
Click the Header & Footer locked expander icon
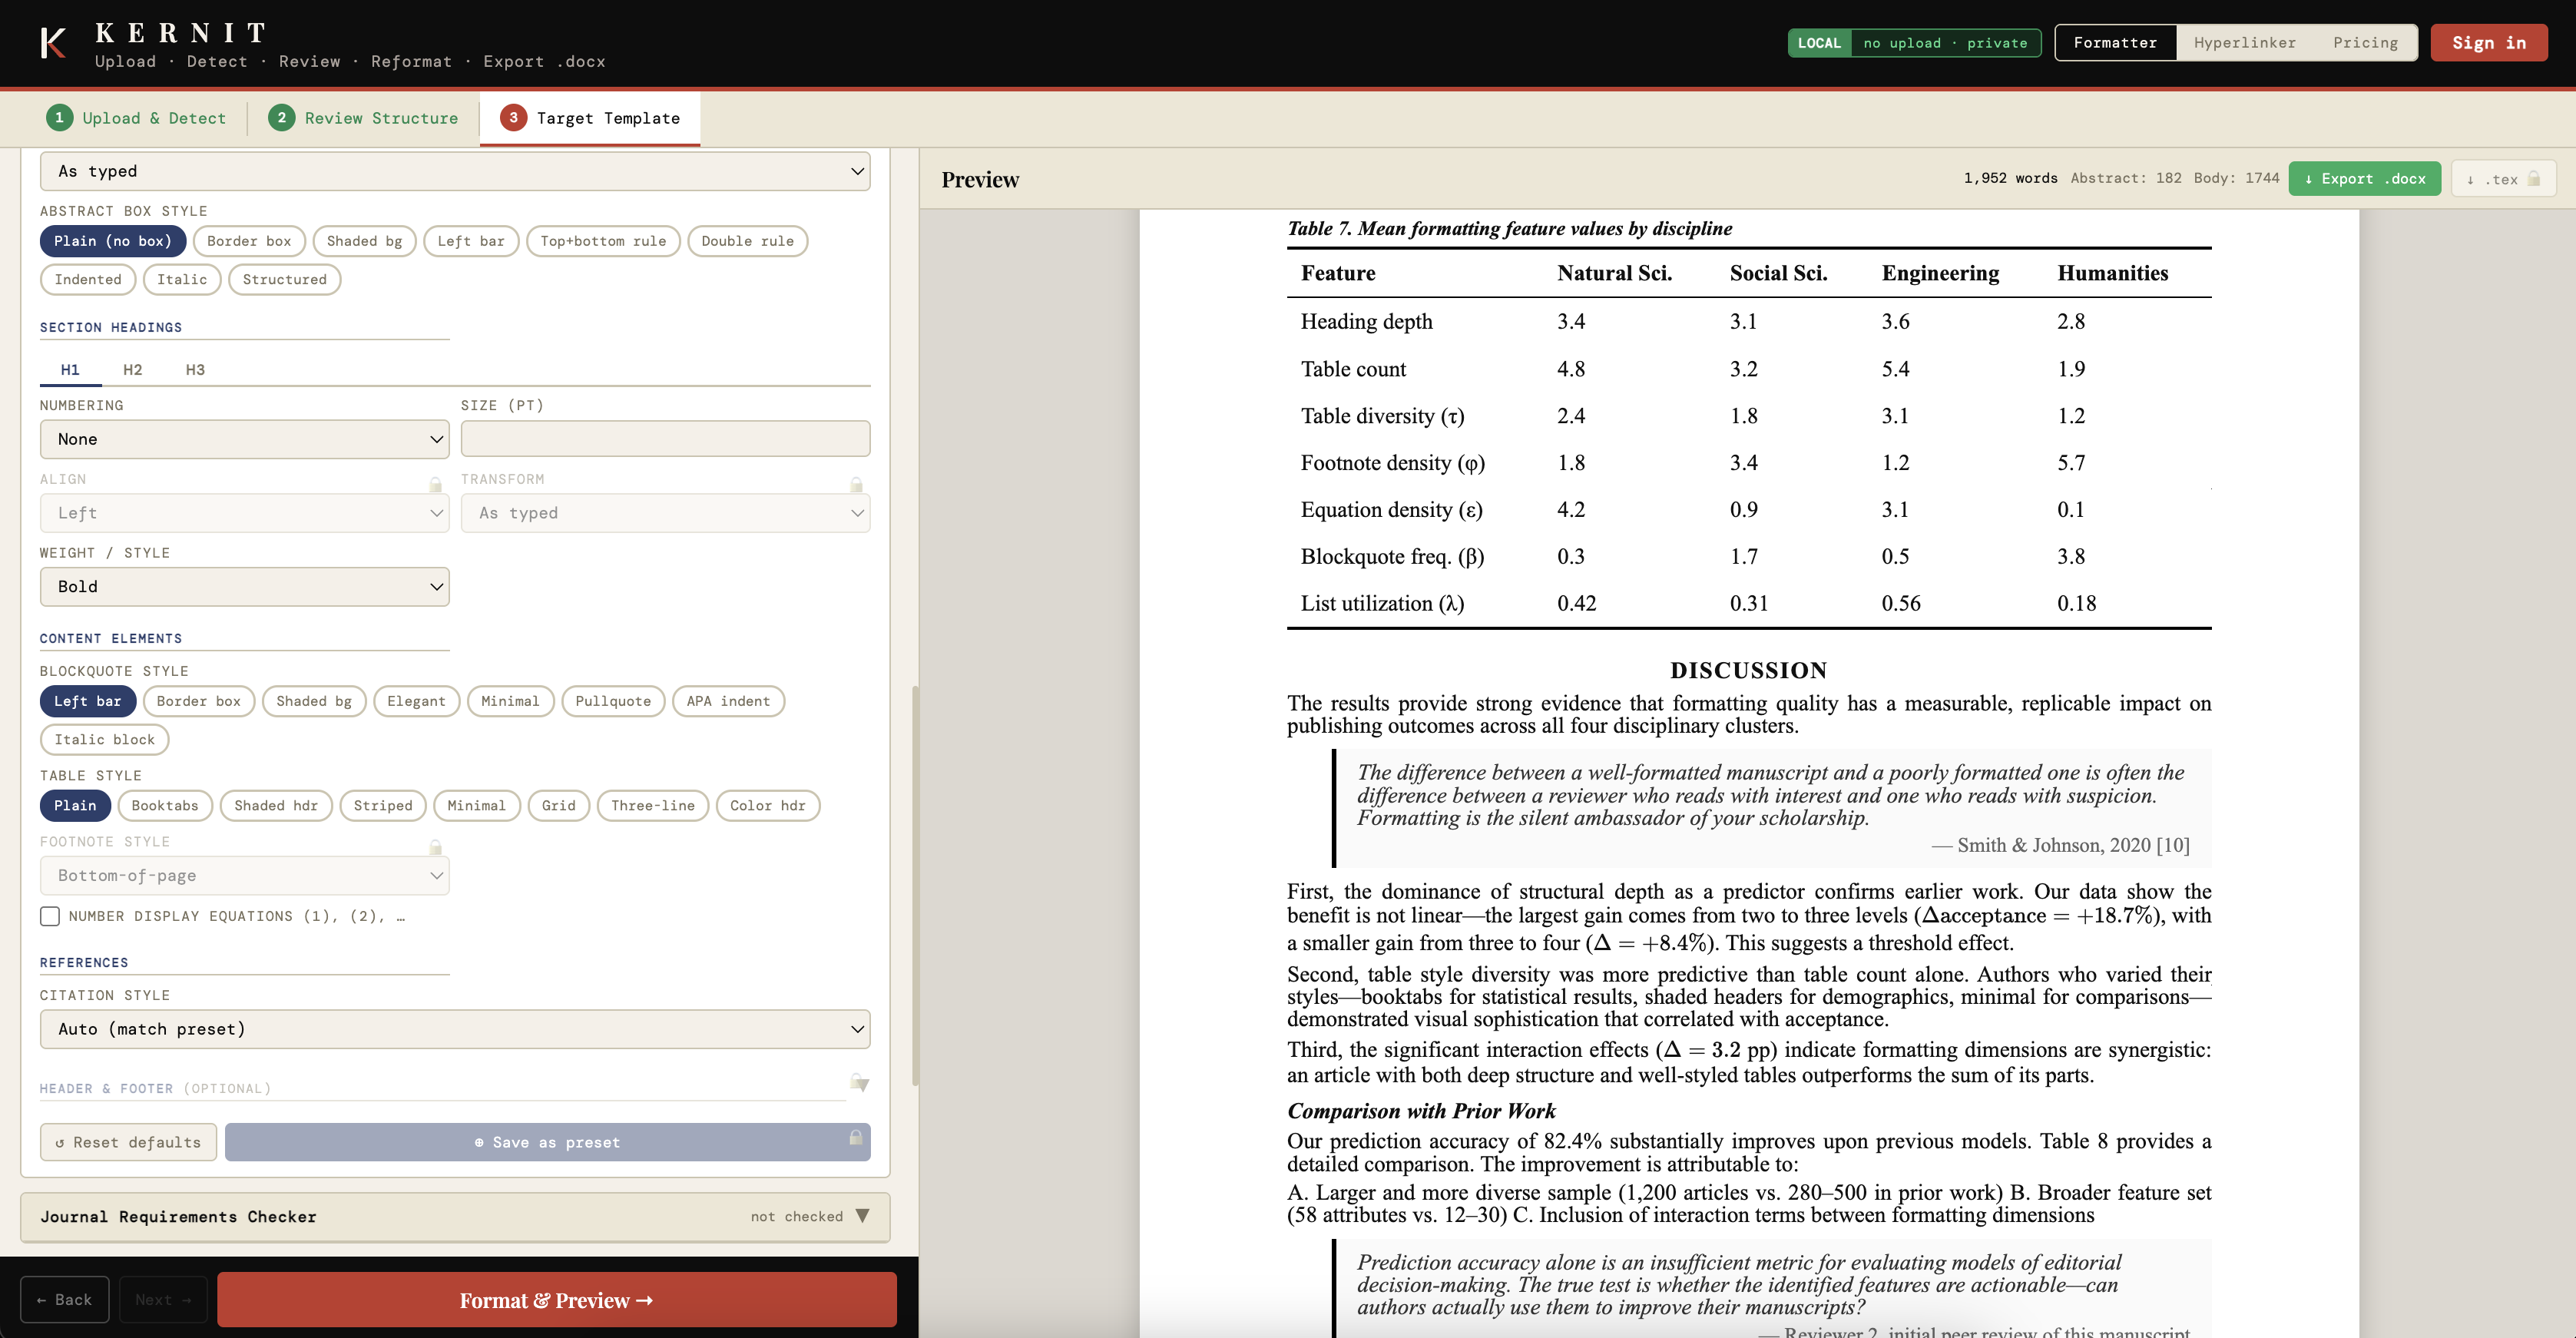click(x=859, y=1083)
